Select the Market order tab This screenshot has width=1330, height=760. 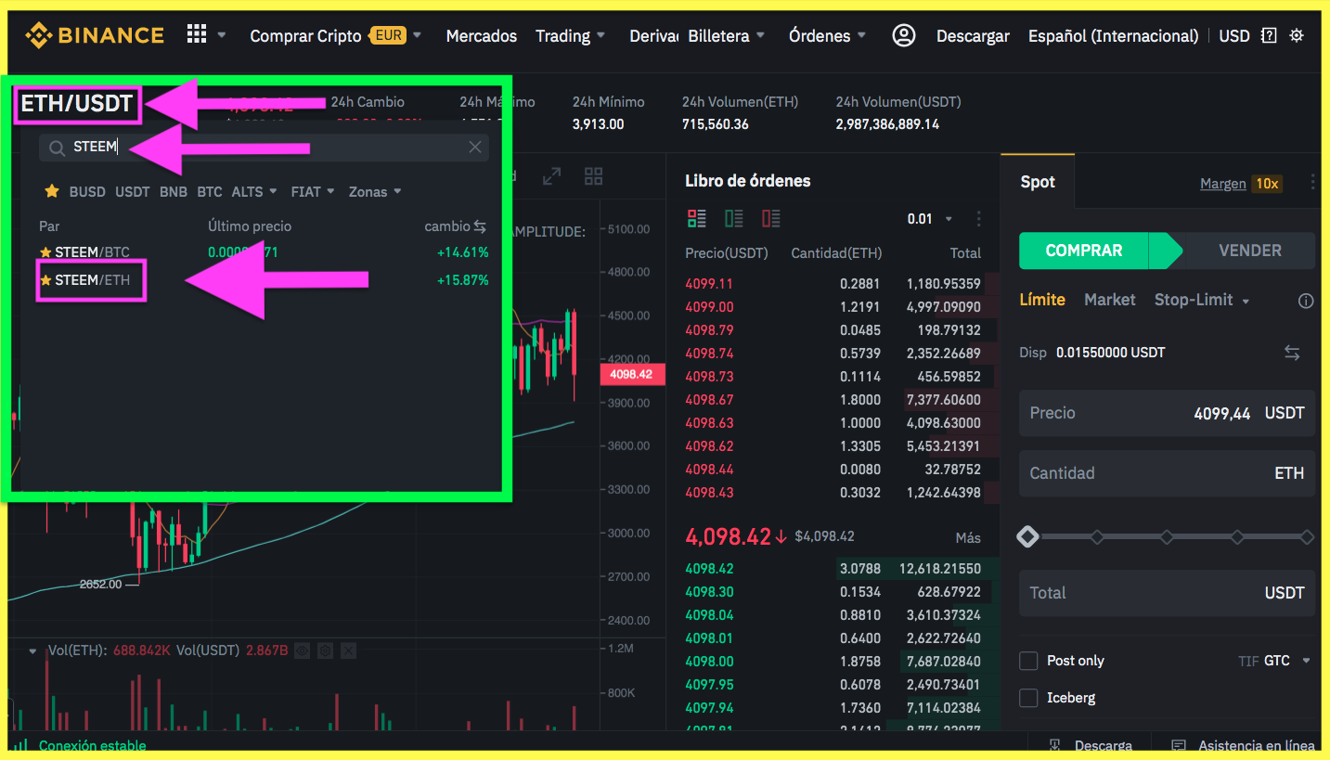point(1110,300)
